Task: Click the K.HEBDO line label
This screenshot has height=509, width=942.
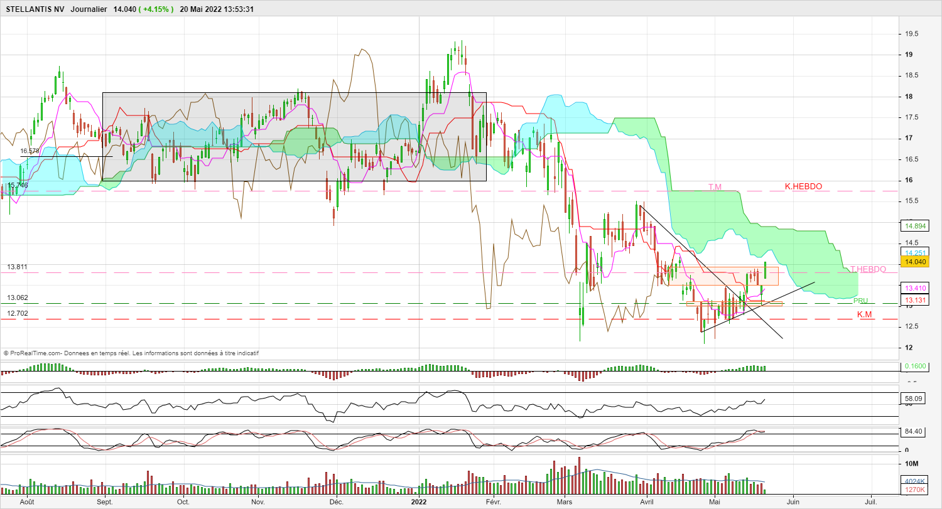Action: click(803, 186)
